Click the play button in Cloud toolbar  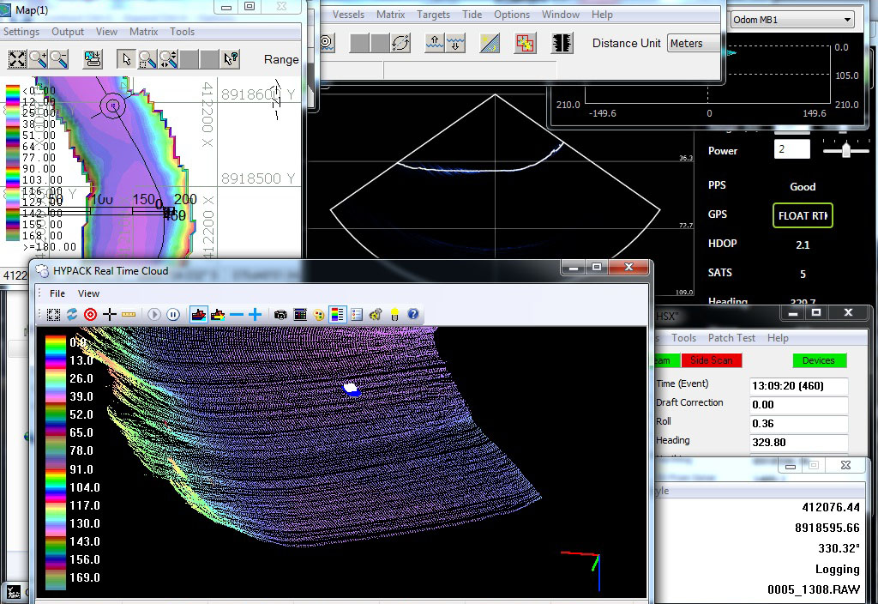point(154,314)
